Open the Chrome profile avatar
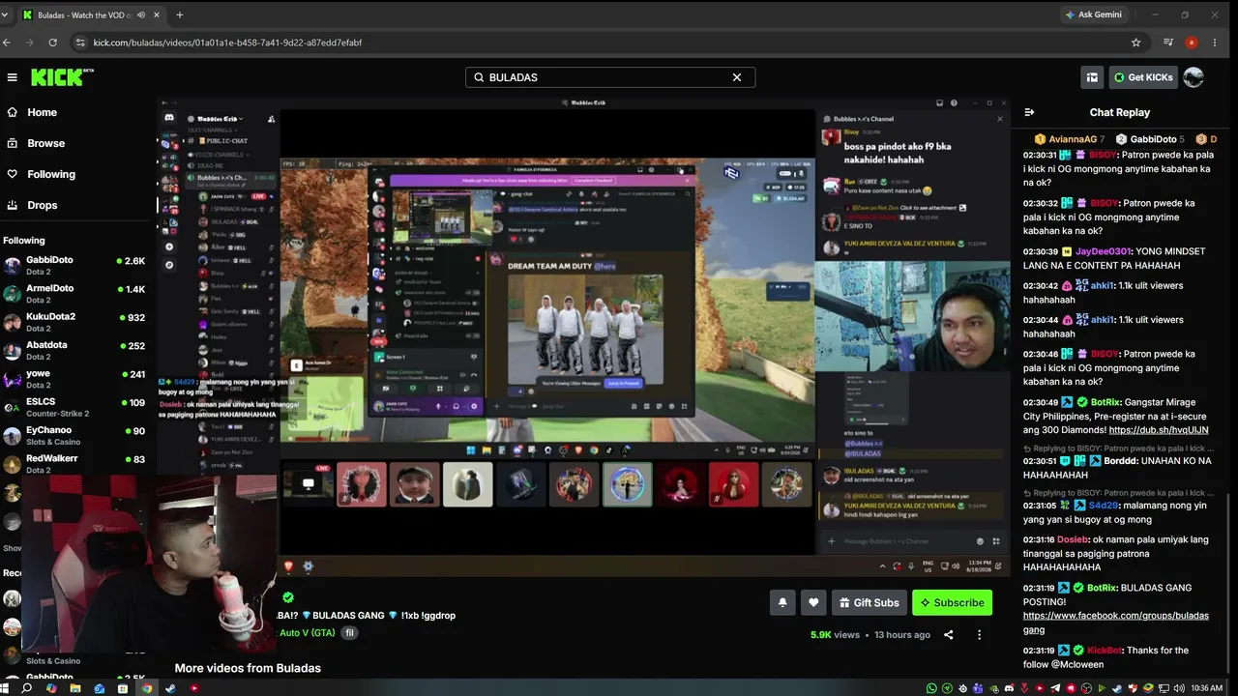Viewport: 1238px width, 696px height. click(1192, 43)
